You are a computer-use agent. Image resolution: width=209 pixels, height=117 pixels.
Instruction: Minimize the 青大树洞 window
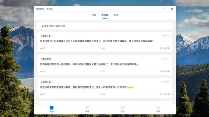(x=164, y=9)
